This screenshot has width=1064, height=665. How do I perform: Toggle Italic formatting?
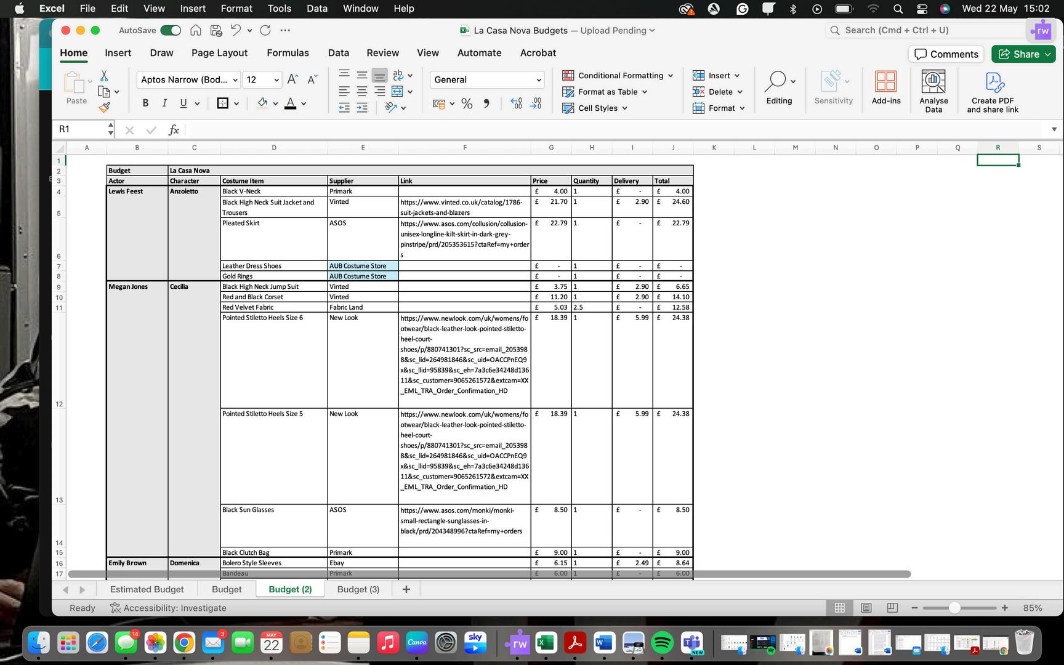(164, 103)
